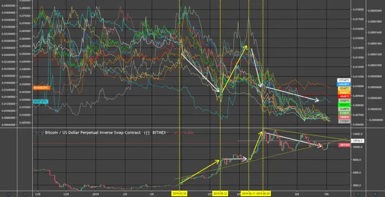The height and width of the screenshot is (197, 385).
Task: Change the 1日 timeframe interval
Action: (146, 133)
